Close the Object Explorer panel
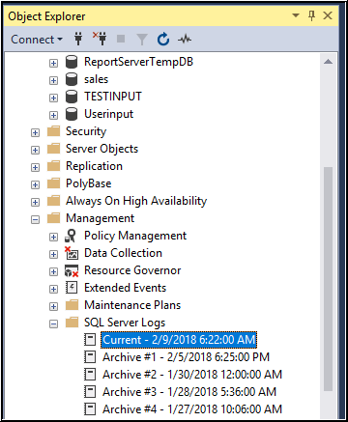Image resolution: width=348 pixels, height=422 pixels. point(328,15)
